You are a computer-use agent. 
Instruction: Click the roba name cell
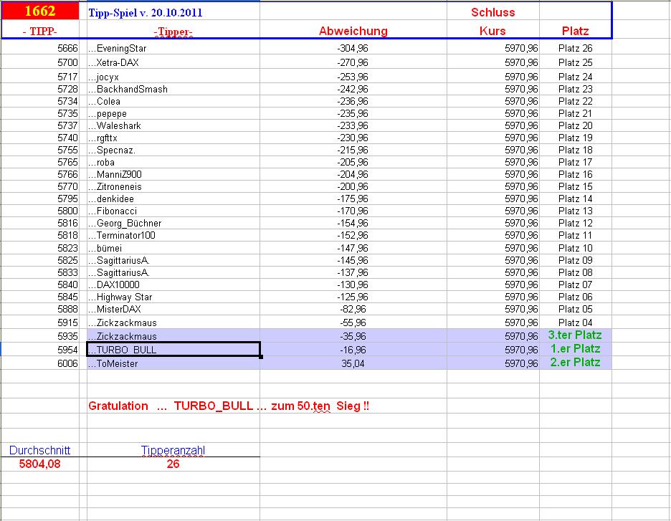pos(173,162)
